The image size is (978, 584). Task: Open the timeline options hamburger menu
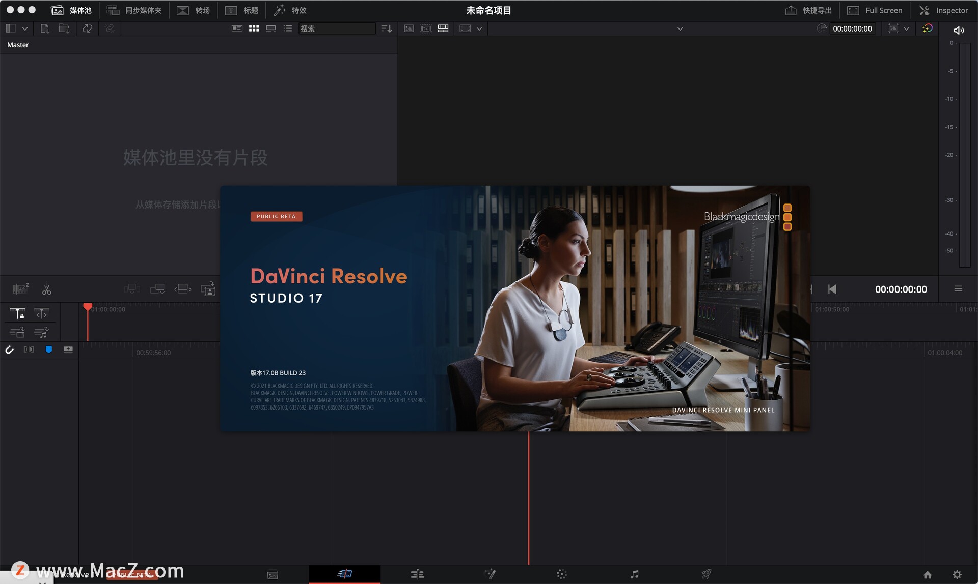point(958,289)
